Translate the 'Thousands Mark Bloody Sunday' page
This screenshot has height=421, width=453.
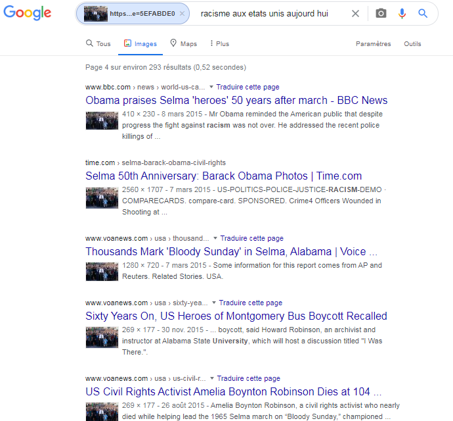[252, 238]
